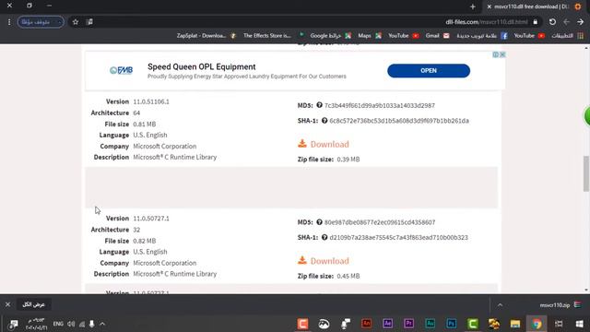The width and height of the screenshot is (590, 332).
Task: Click the icon beside the bookmark star
Action: [x=89, y=22]
